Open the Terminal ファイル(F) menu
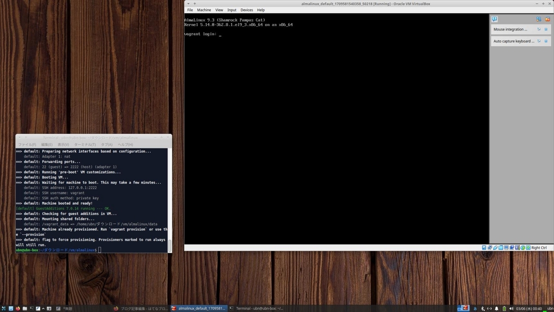Screen dimensions: 554x312 pyautogui.click(x=27, y=145)
